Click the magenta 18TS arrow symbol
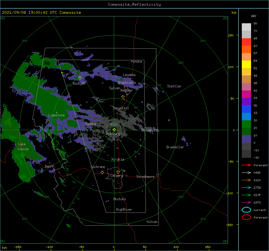269x251 pixels. click(x=246, y=203)
